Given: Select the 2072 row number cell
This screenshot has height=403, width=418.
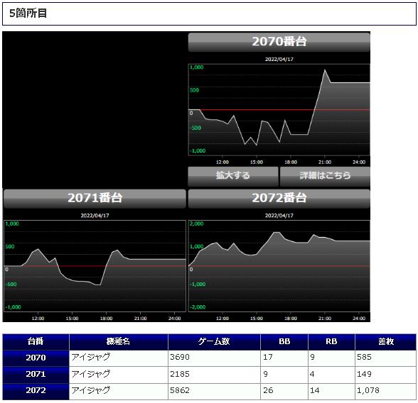Looking at the screenshot, I should pyautogui.click(x=36, y=391).
